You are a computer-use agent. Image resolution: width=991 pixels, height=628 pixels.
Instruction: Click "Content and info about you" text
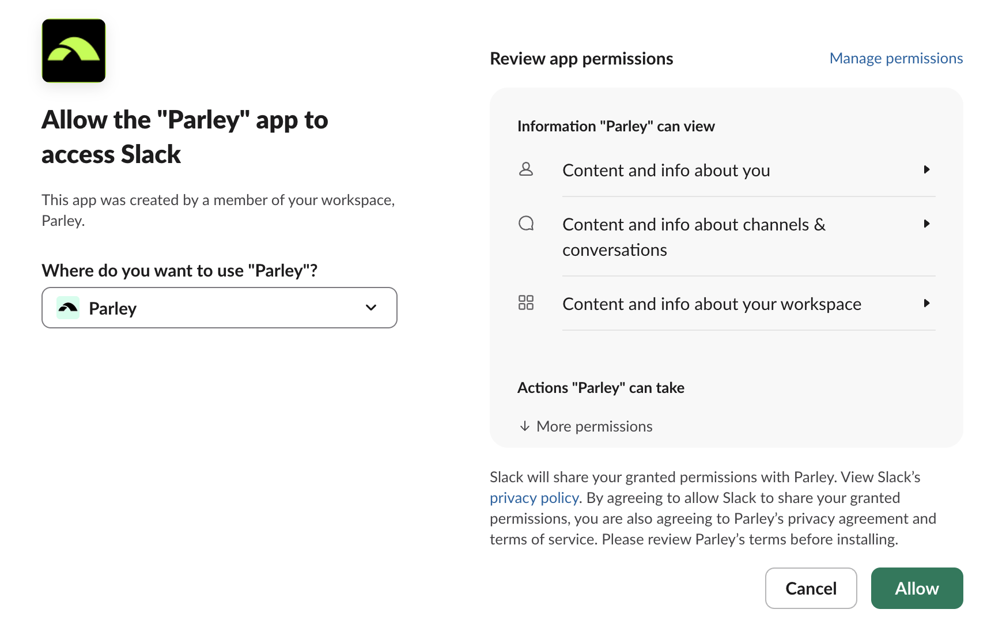coord(666,171)
